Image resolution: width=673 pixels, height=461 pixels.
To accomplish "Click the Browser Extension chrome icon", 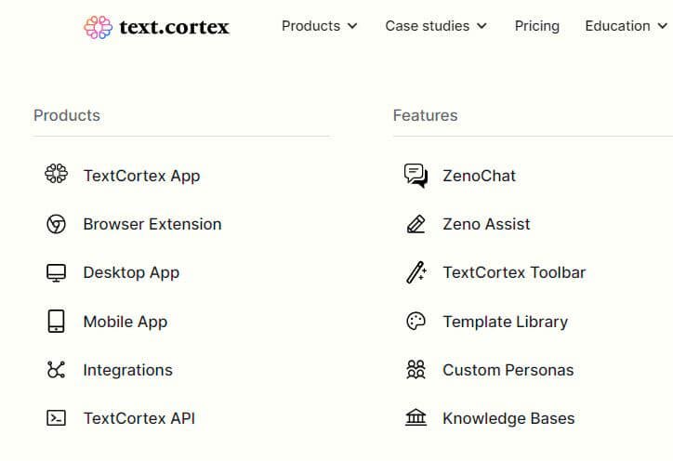I will (x=56, y=224).
